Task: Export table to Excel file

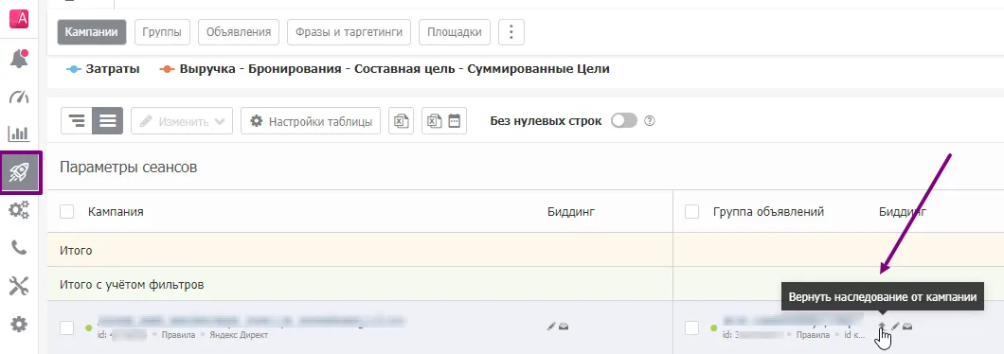Action: (x=401, y=121)
